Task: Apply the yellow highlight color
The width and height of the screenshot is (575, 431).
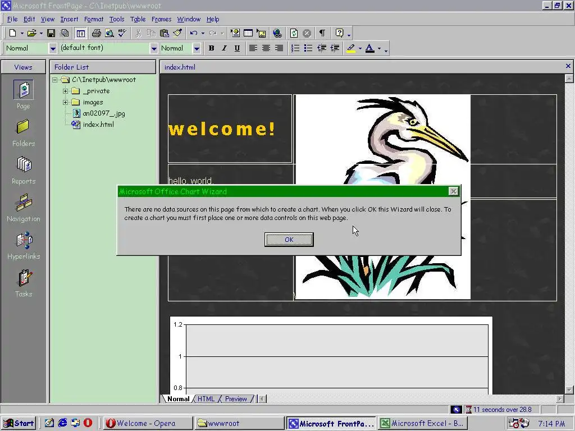Action: [x=351, y=48]
